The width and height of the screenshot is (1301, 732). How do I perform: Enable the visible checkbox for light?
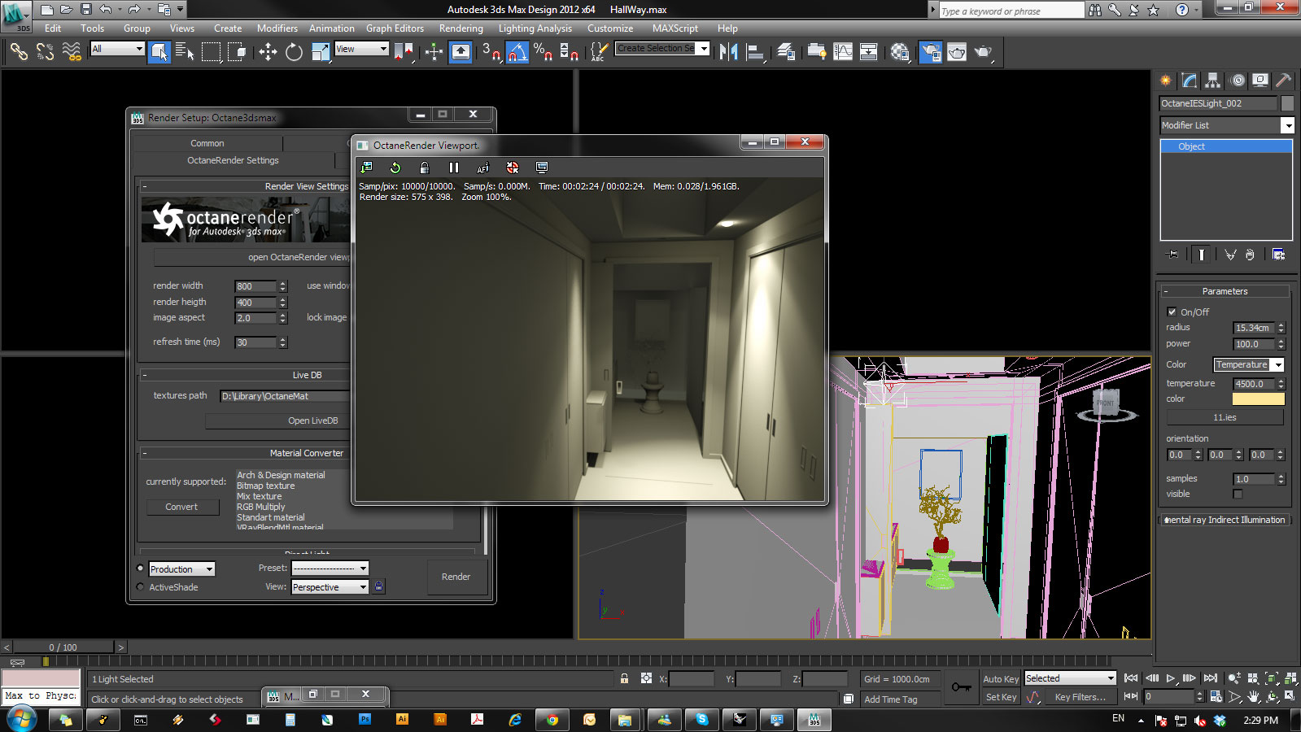click(1238, 494)
